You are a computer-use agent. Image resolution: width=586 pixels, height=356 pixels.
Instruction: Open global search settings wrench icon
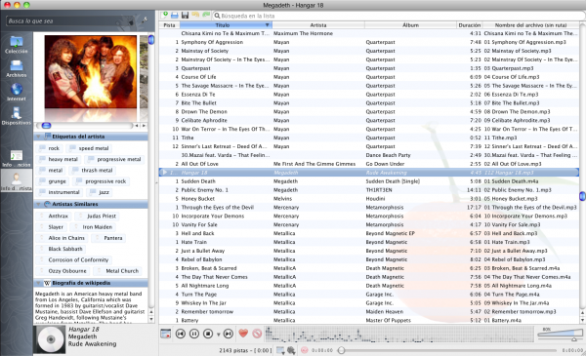pos(145,20)
